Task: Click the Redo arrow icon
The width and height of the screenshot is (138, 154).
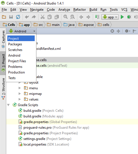Action: (x=34, y=17)
